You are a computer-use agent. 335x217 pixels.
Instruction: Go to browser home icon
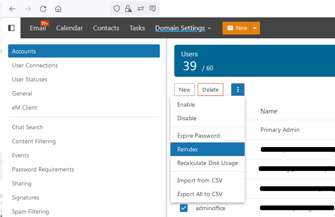[x=58, y=9]
